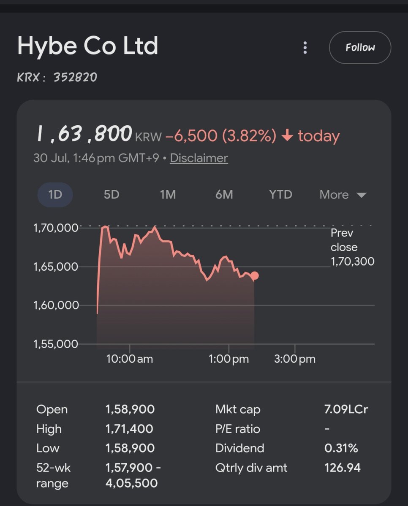Image resolution: width=408 pixels, height=506 pixels.
Task: Follow Hybe Co Ltd stock
Action: pyautogui.click(x=360, y=48)
